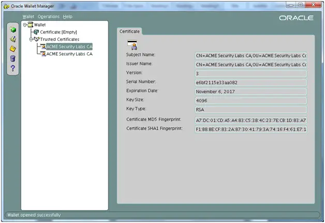The image size is (325, 223).
Task: Click the Expiration Date label
Action: 142,91
